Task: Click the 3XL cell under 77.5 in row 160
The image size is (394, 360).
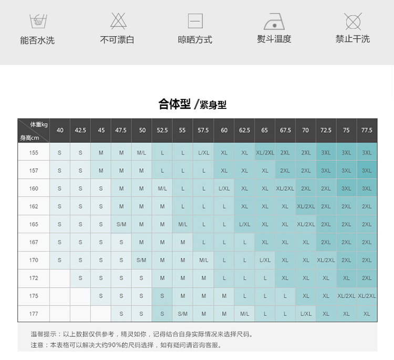Action: 367,189
